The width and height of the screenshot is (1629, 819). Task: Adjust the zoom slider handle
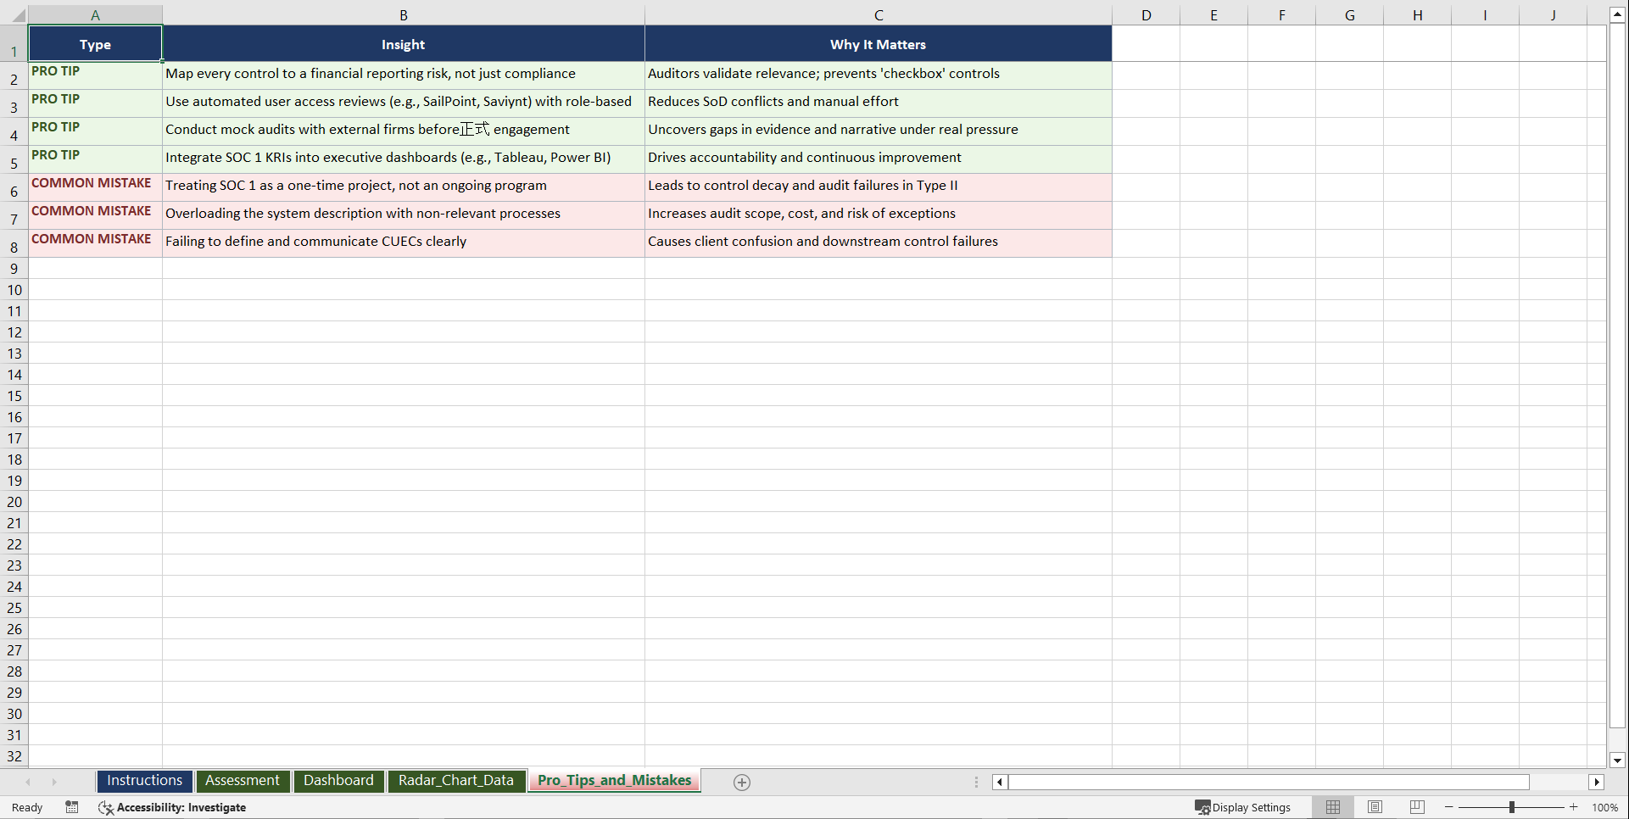pos(1512,807)
